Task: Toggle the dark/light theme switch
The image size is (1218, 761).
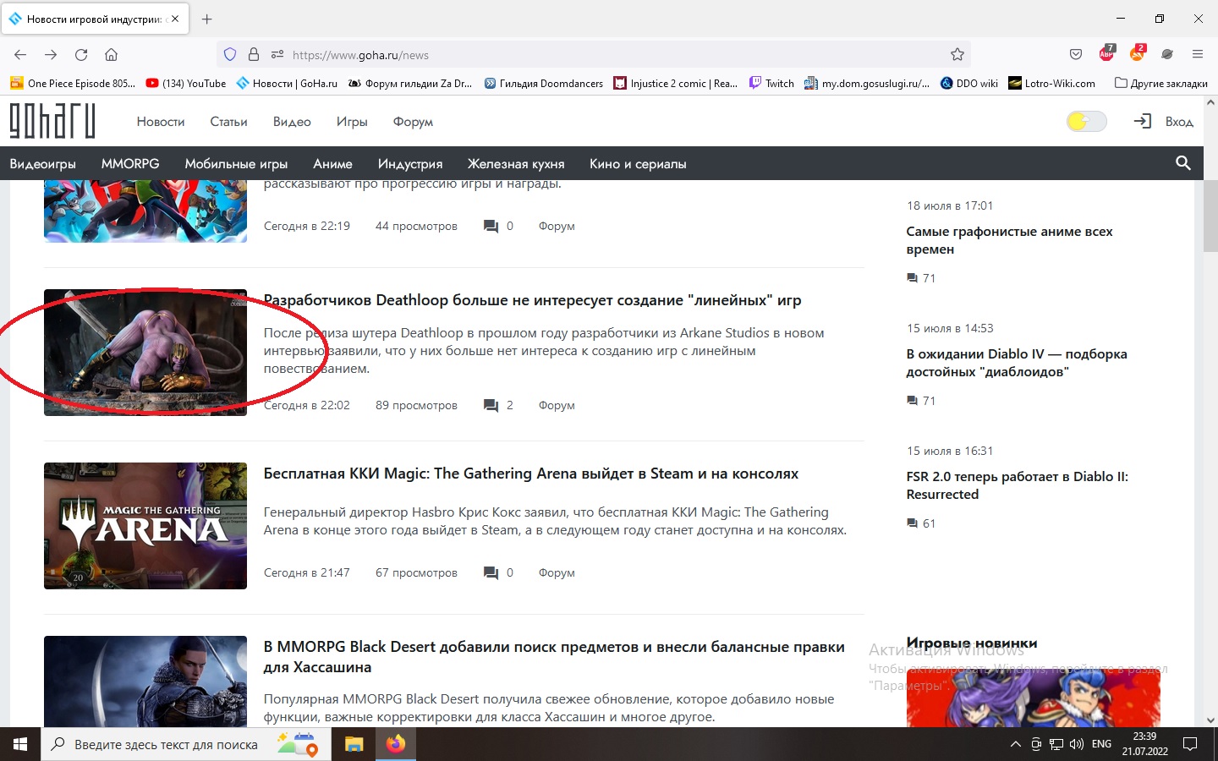Action: click(1086, 122)
